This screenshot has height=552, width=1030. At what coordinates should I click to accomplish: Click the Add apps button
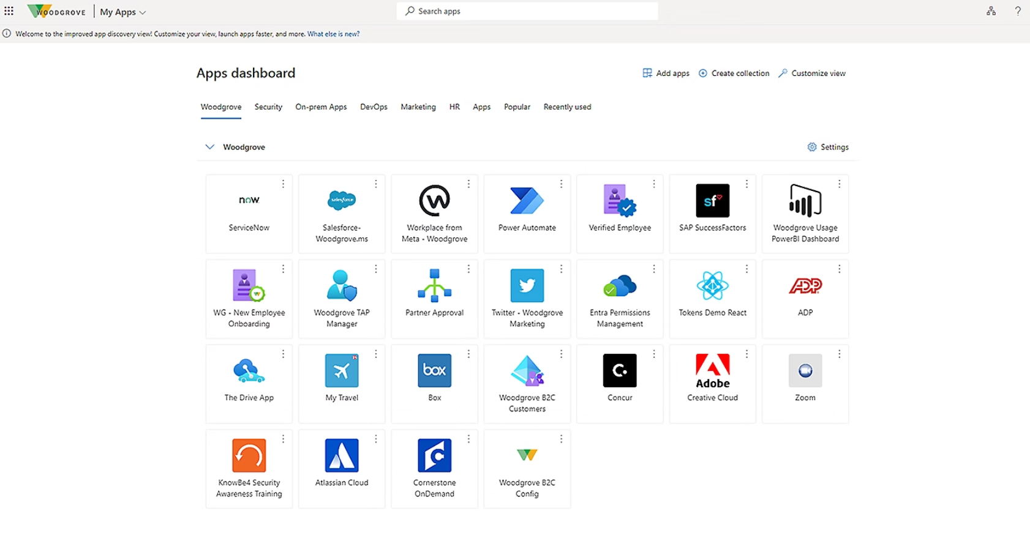pyautogui.click(x=666, y=73)
